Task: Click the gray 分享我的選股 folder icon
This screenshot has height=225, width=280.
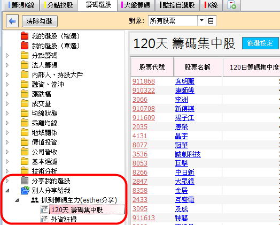Action: click(25, 181)
